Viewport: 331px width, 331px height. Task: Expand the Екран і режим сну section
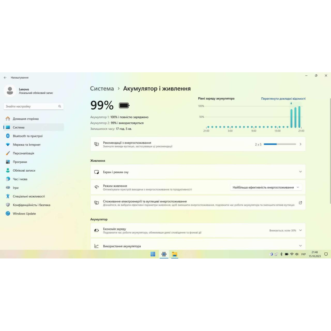300,172
